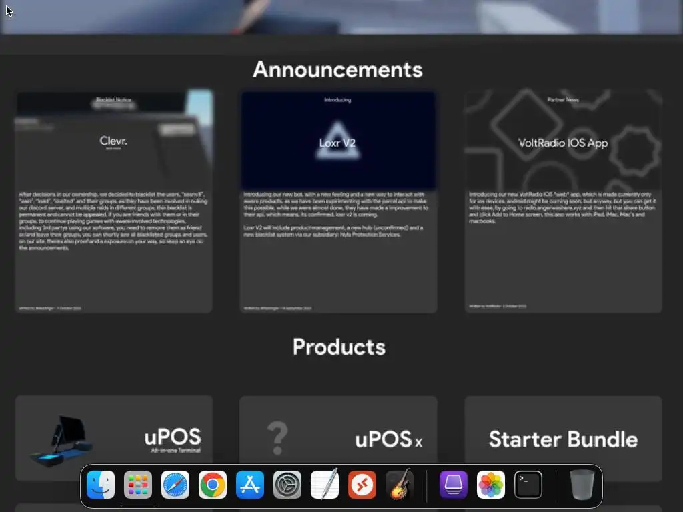Click the Announcements section heading

tap(337, 69)
